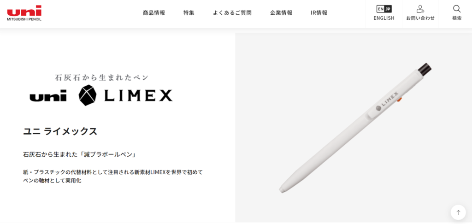472x224 pixels.
Task: Click the uni Mitsubishi Pencil logo
Action: [24, 13]
